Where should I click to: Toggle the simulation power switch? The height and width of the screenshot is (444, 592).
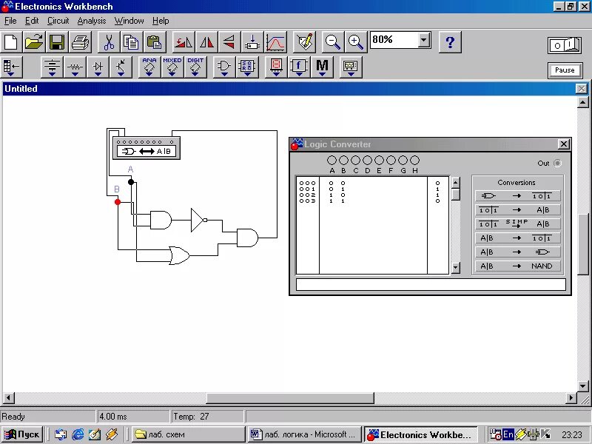[x=565, y=45]
